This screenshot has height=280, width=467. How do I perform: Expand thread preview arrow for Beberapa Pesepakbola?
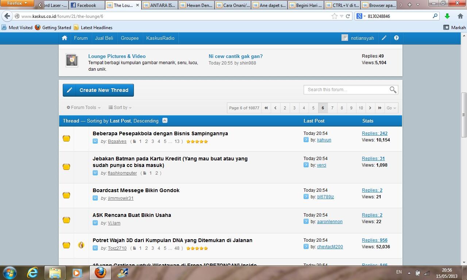[95, 141]
